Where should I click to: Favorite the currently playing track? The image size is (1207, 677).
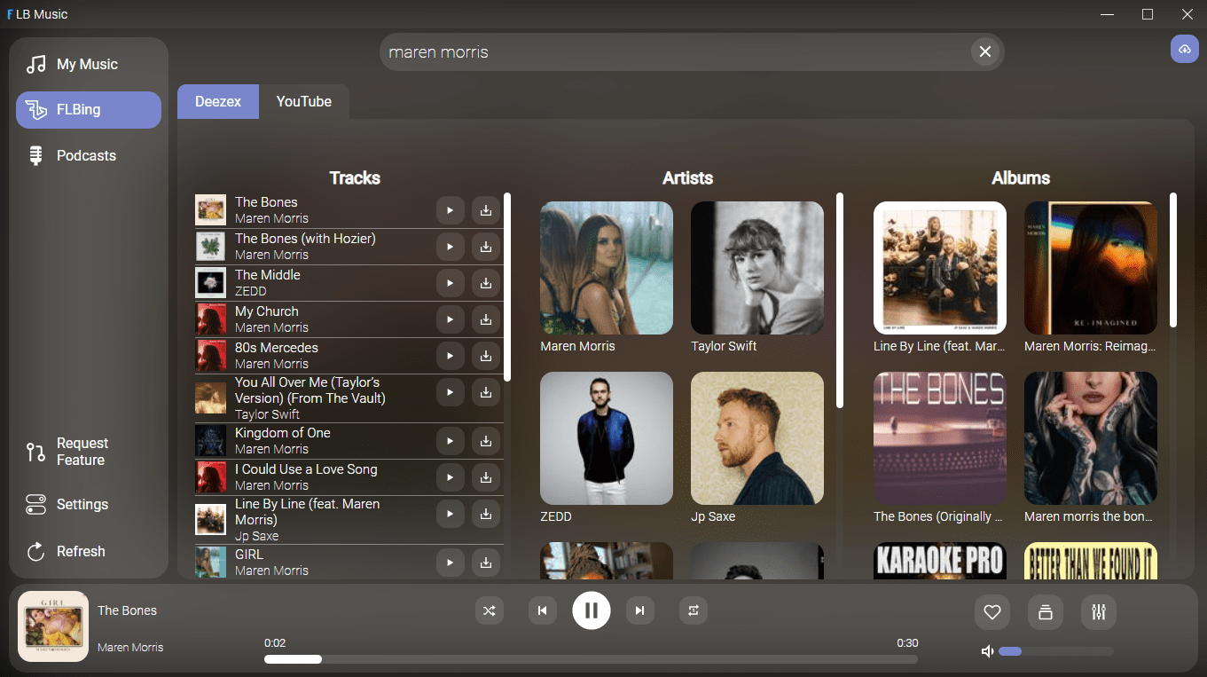point(991,611)
